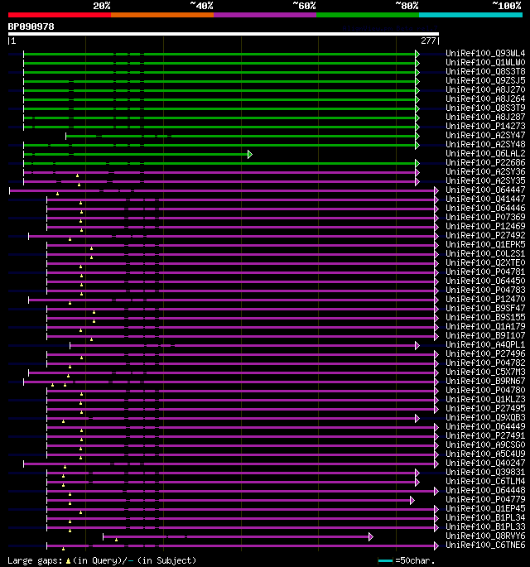530x567 pixels.
Task: Click the UniRef100_C6TLM4 label
Action: pyautogui.click(x=485, y=481)
